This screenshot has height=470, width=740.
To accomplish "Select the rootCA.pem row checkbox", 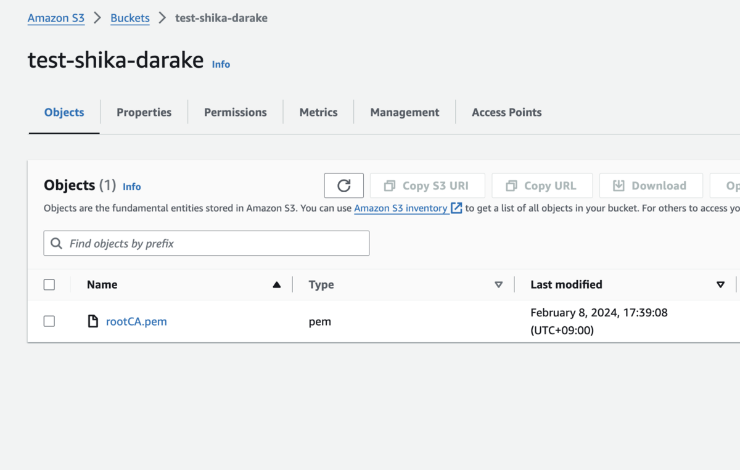I will click(49, 321).
